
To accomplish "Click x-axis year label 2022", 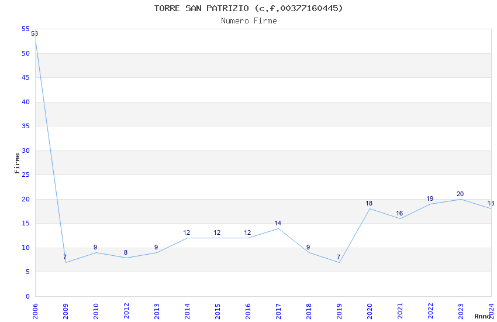I will [431, 311].
